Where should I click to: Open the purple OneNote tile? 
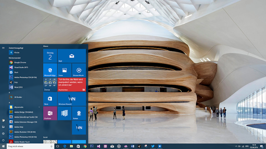50,113
